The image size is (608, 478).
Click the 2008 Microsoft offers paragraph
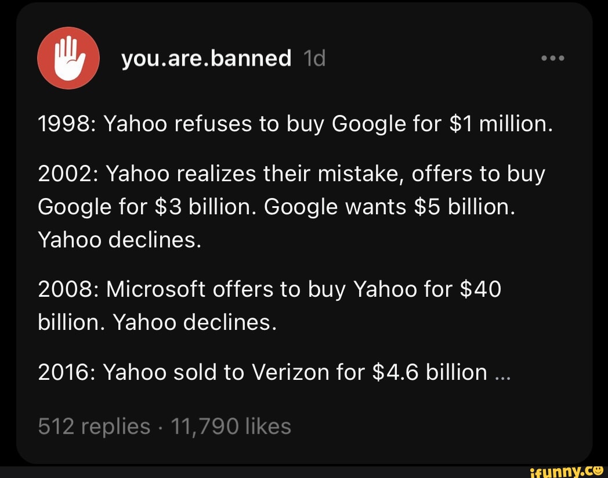pos(269,289)
